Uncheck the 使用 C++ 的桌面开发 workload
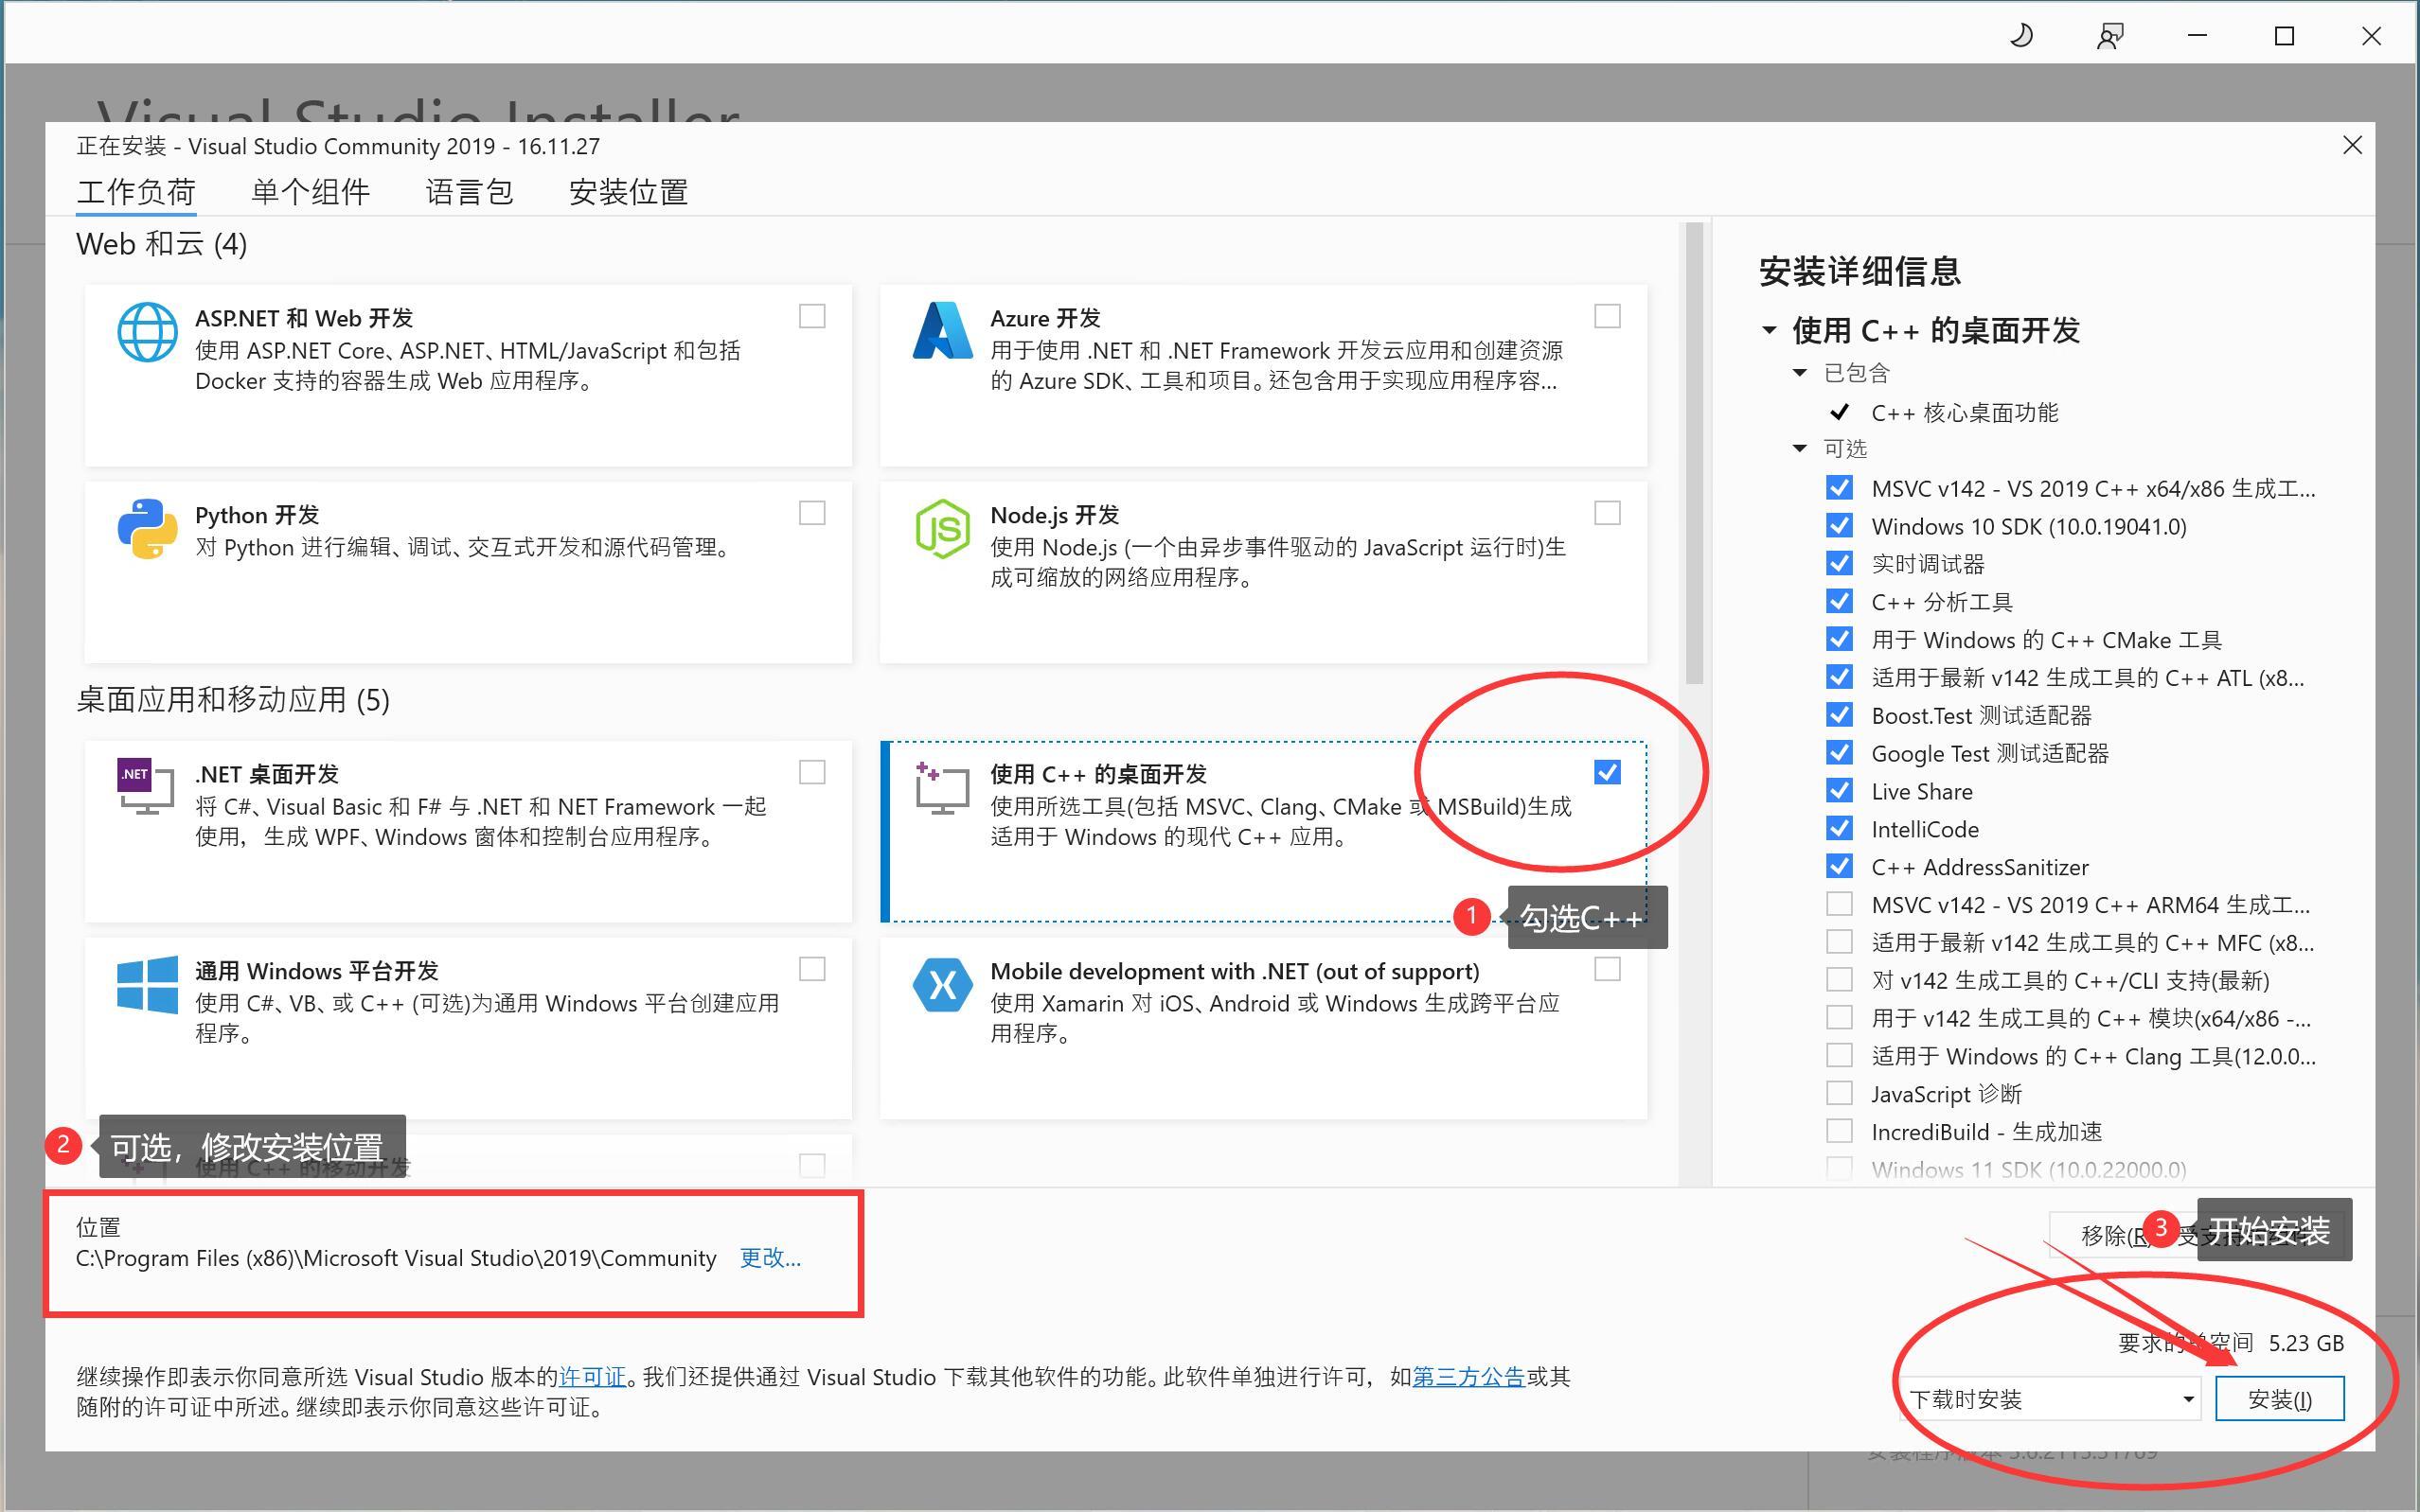 (1607, 772)
